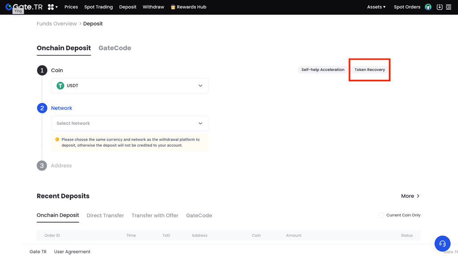Click the Rewards Hub gift icon

pyautogui.click(x=173, y=7)
